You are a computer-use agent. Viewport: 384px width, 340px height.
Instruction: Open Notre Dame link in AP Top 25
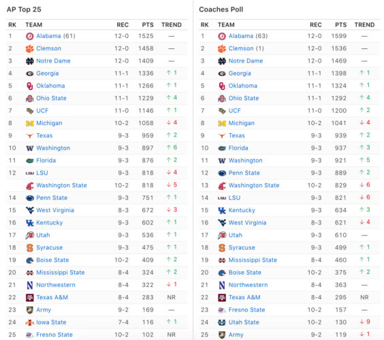(53, 61)
